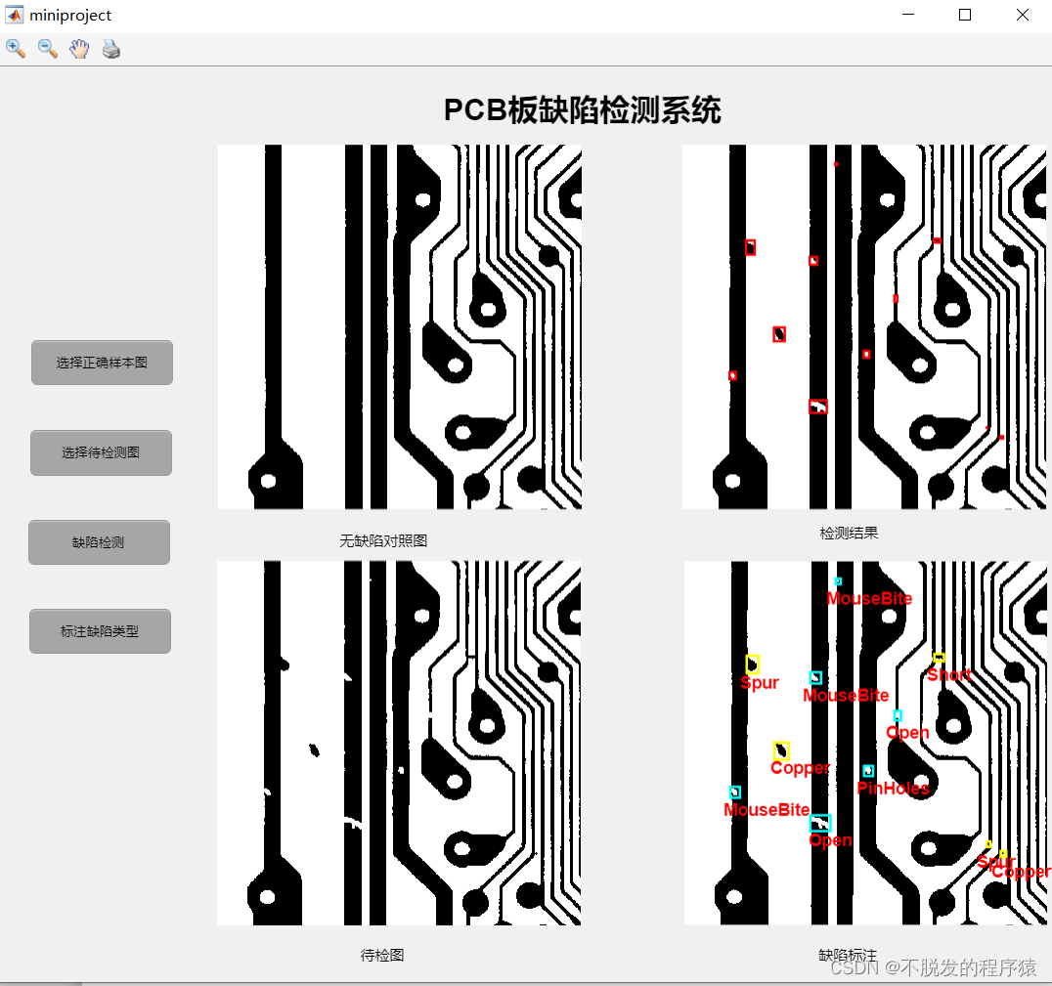Select the Zoom Out magnifier tool
The width and height of the screenshot is (1052, 986).
point(47,48)
